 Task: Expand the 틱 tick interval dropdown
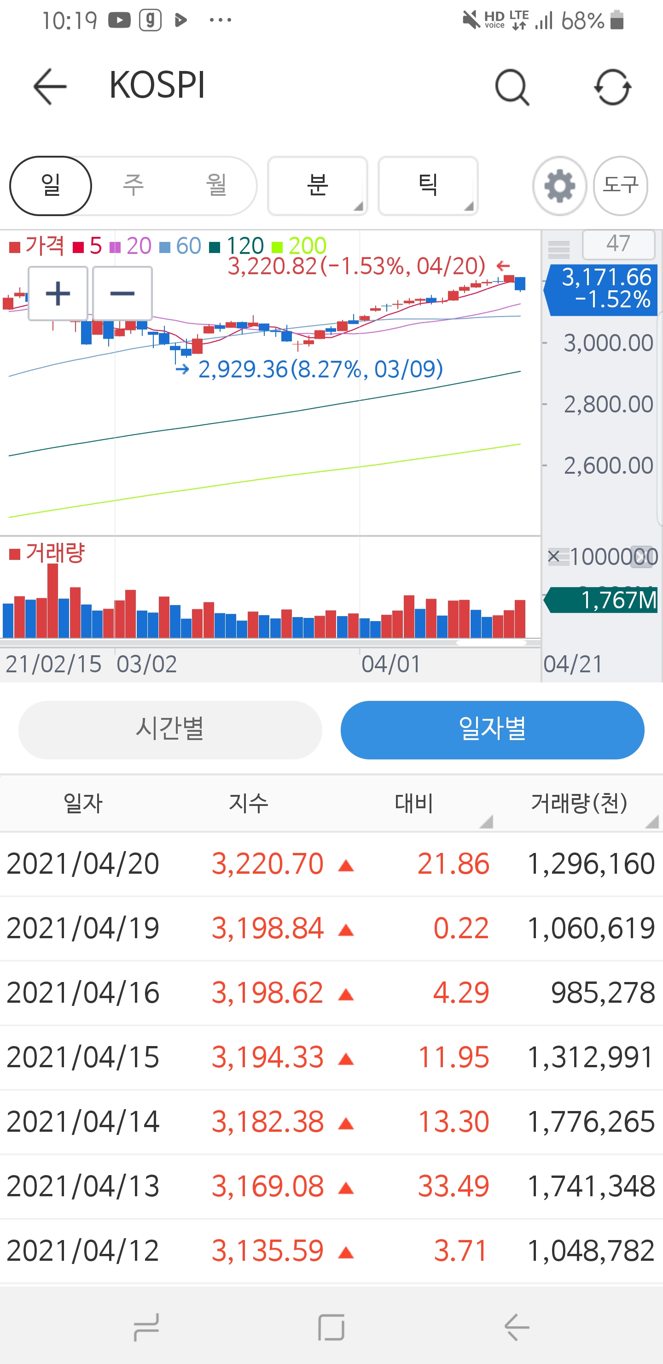(x=428, y=186)
